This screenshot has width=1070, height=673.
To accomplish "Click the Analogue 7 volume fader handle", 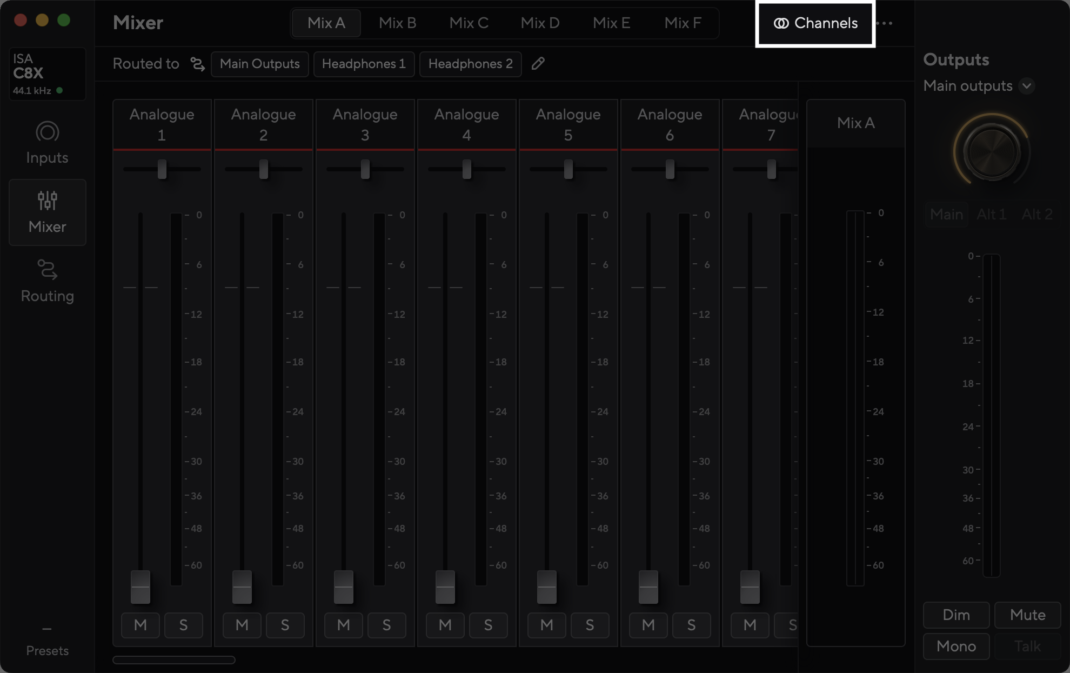I will [750, 587].
